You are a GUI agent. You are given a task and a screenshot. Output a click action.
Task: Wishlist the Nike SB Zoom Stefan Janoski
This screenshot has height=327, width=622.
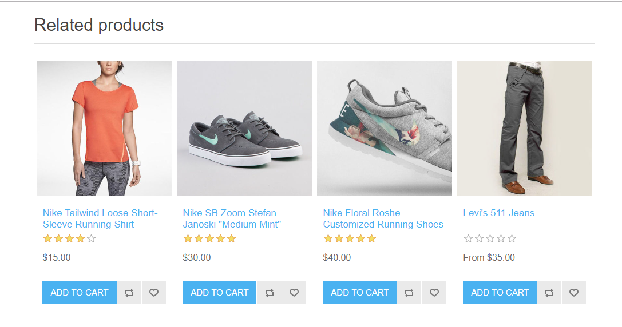coord(294,293)
